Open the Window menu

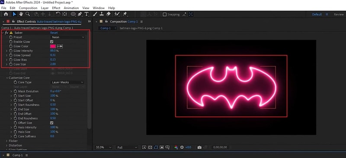[99, 8]
